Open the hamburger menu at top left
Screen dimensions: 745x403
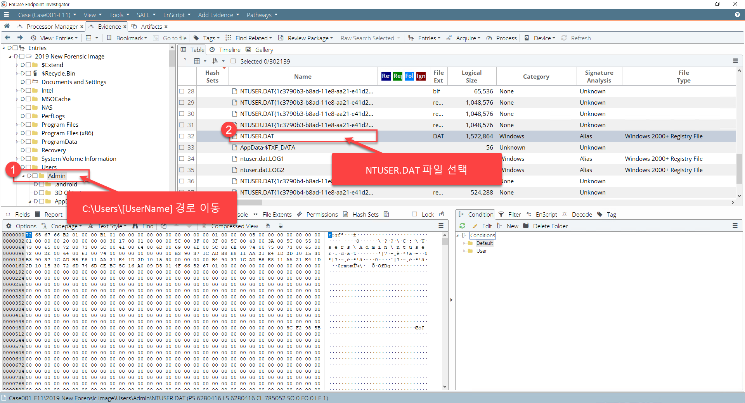point(6,15)
